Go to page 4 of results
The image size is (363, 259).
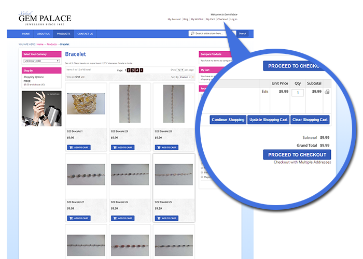[x=137, y=70]
